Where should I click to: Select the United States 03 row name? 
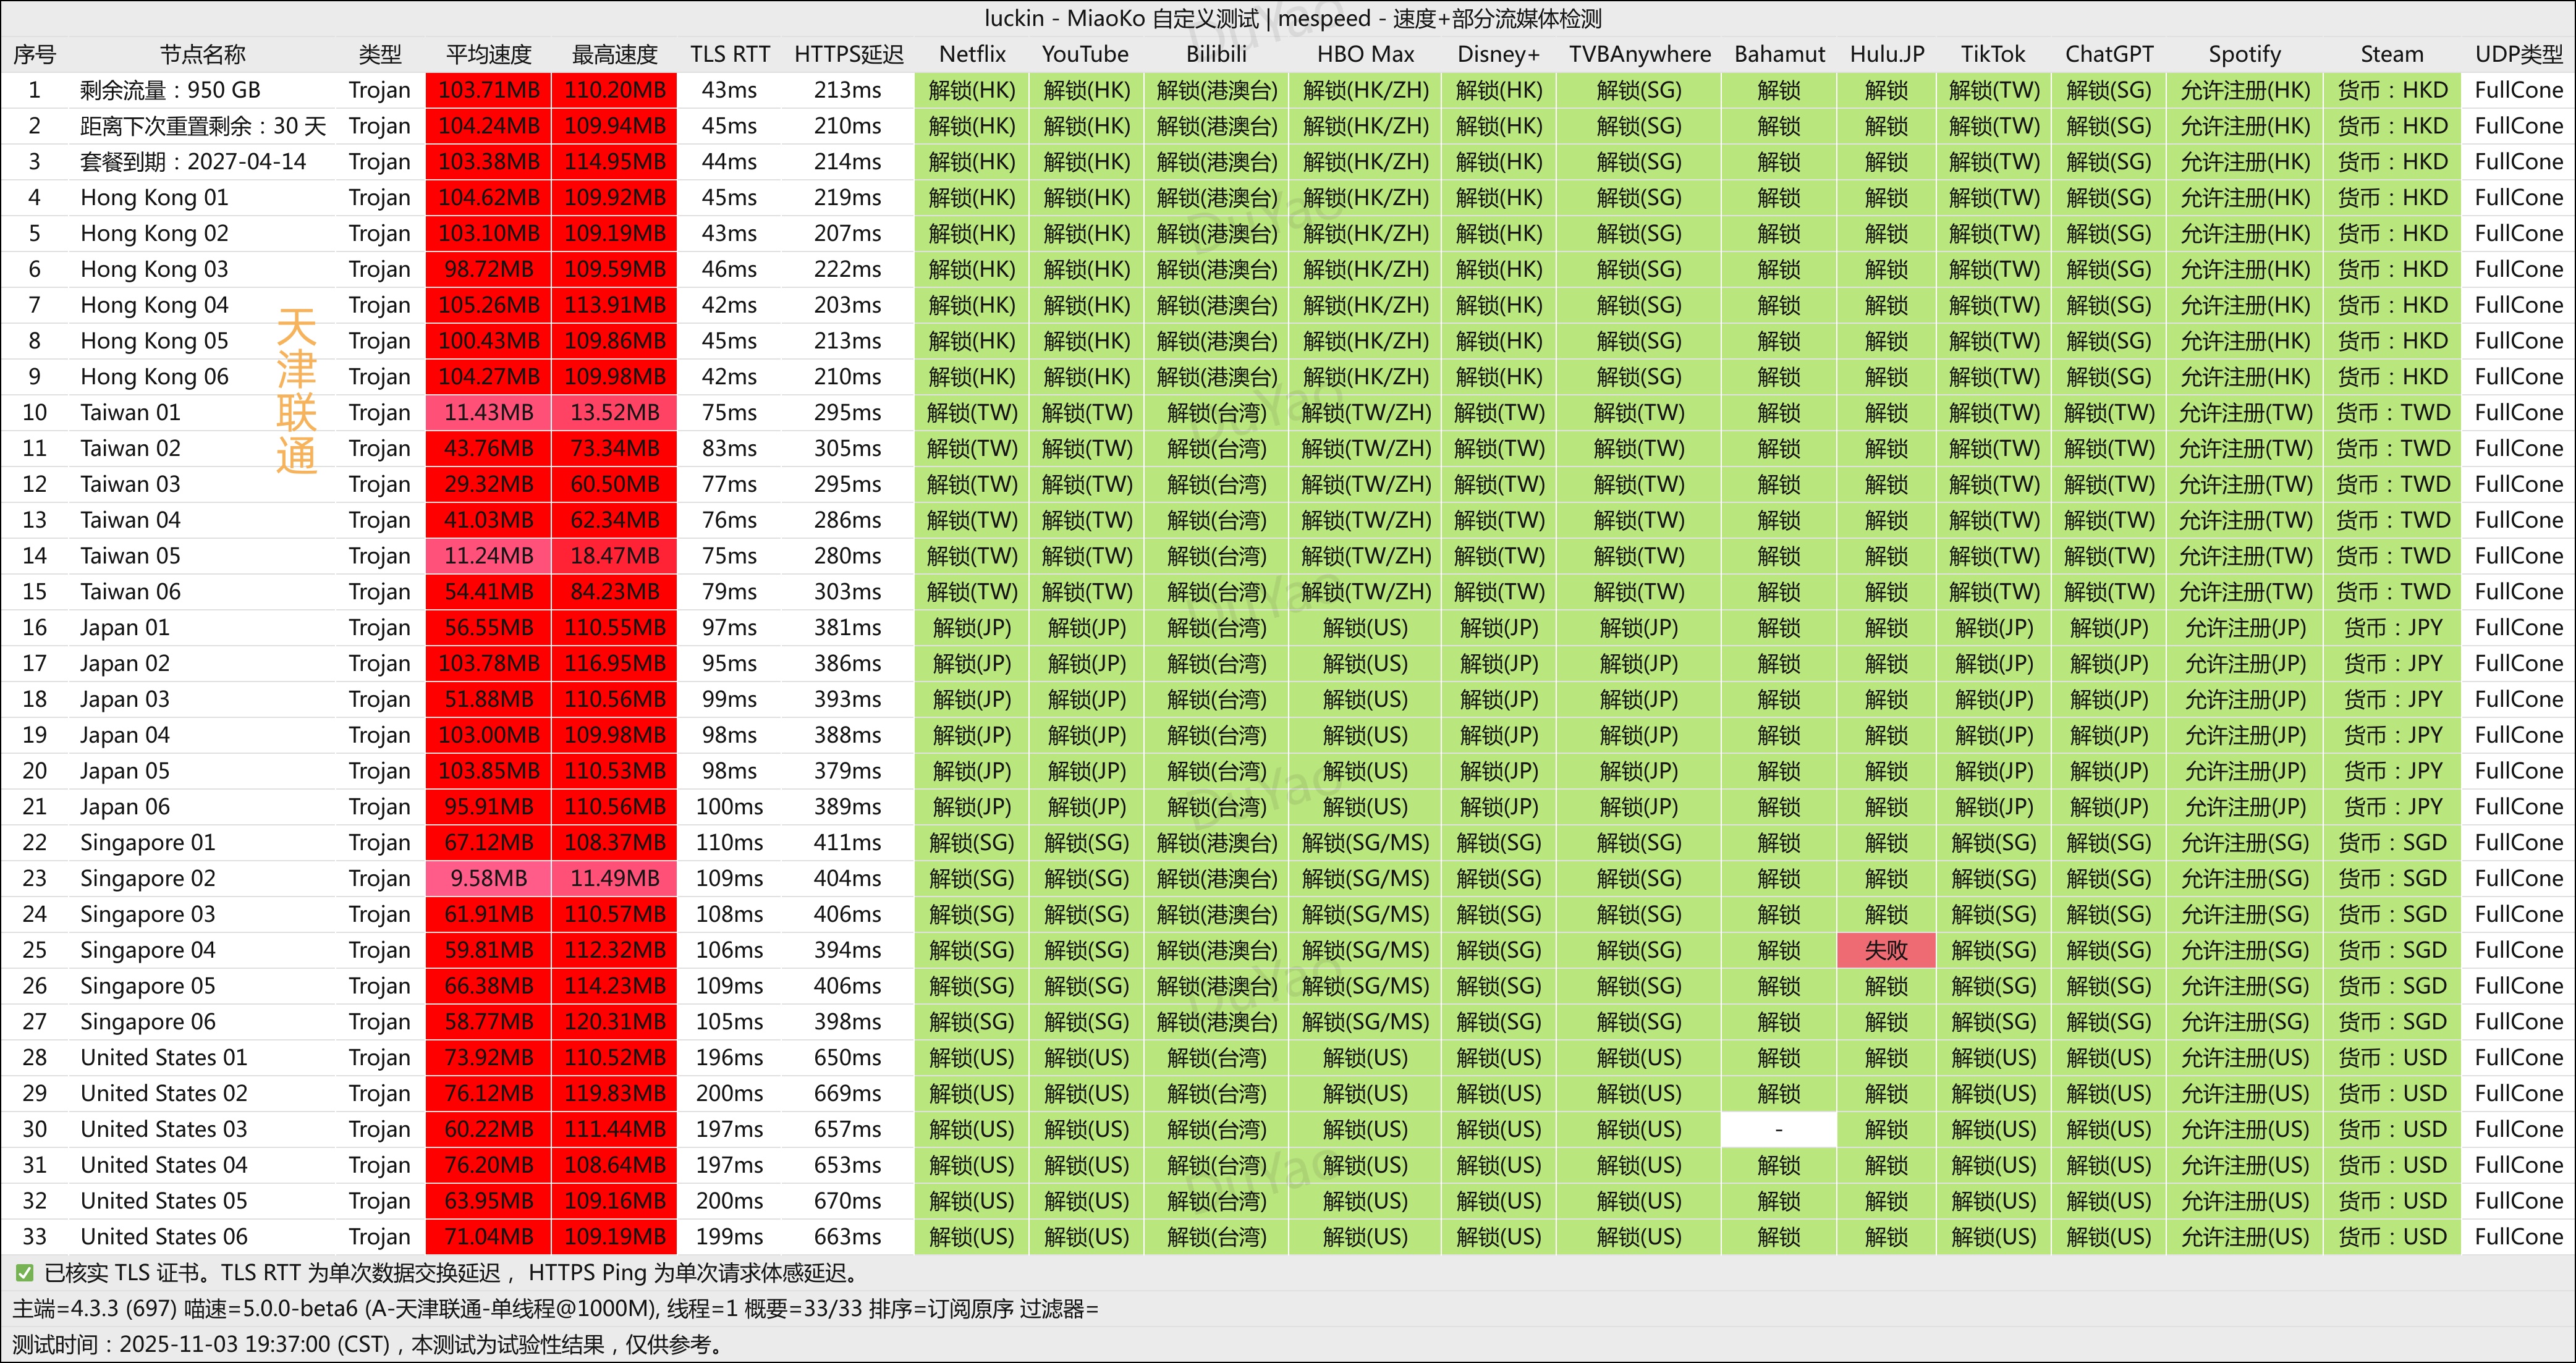click(x=163, y=1129)
